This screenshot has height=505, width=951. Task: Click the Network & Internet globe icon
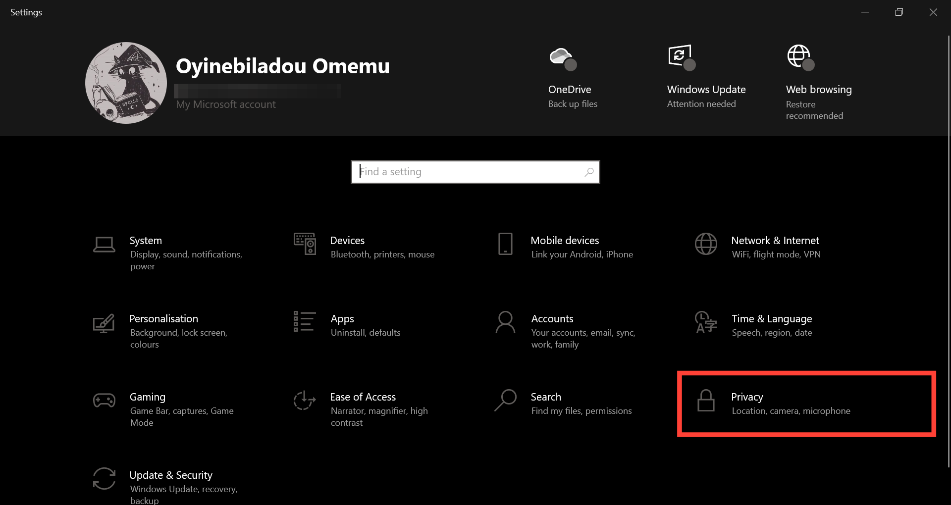(706, 244)
